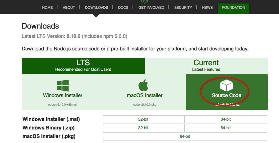Open the GET INVOLVED nav item
This screenshot has width=279, height=143.
151,8
